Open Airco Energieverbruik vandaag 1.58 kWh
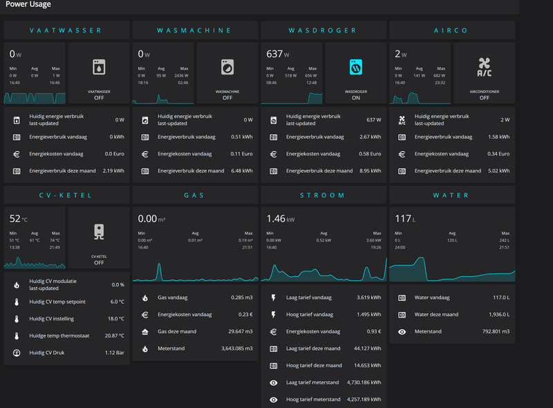The image size is (553, 408). [452, 137]
